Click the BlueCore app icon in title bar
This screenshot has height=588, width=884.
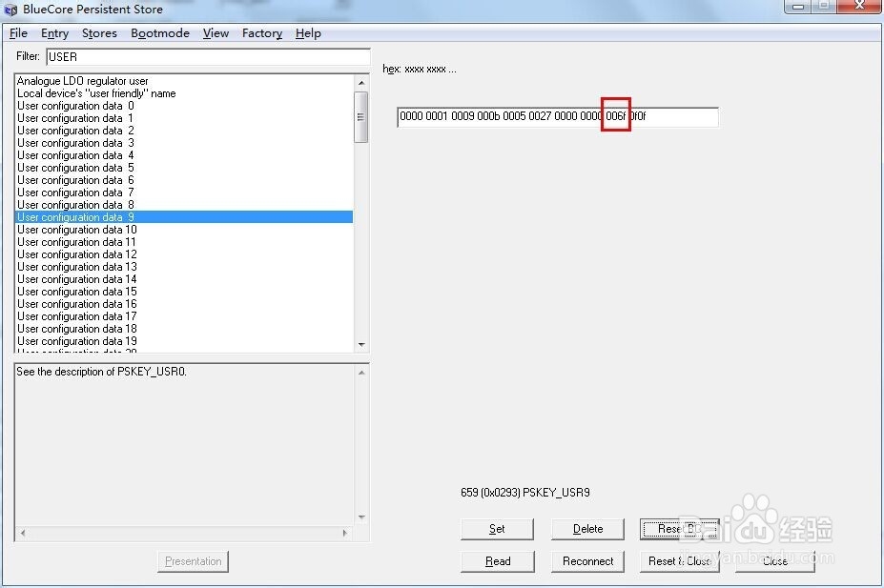(x=10, y=10)
